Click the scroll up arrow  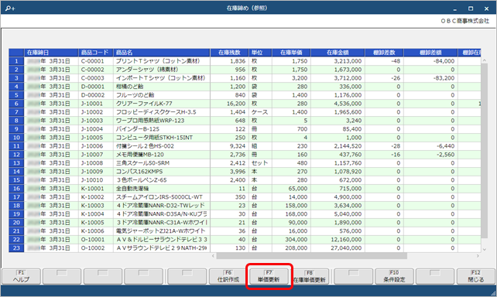tap(484, 60)
